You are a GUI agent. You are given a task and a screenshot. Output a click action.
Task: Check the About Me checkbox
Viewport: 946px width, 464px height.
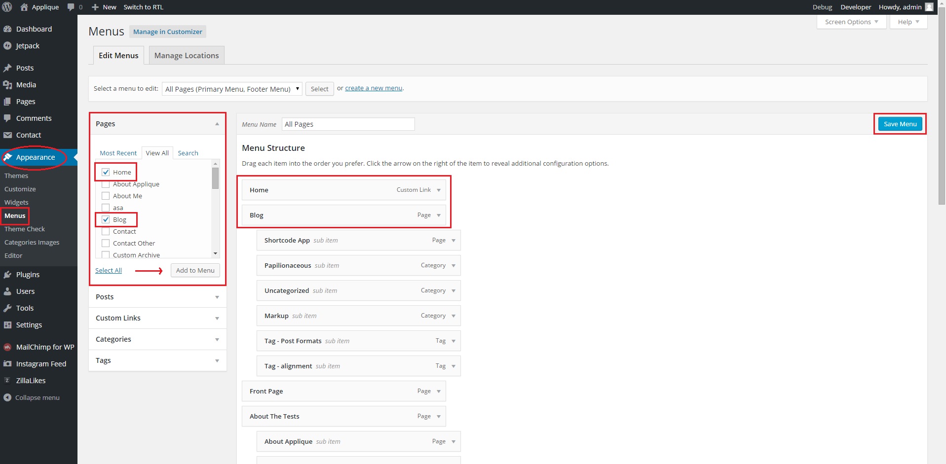(106, 196)
